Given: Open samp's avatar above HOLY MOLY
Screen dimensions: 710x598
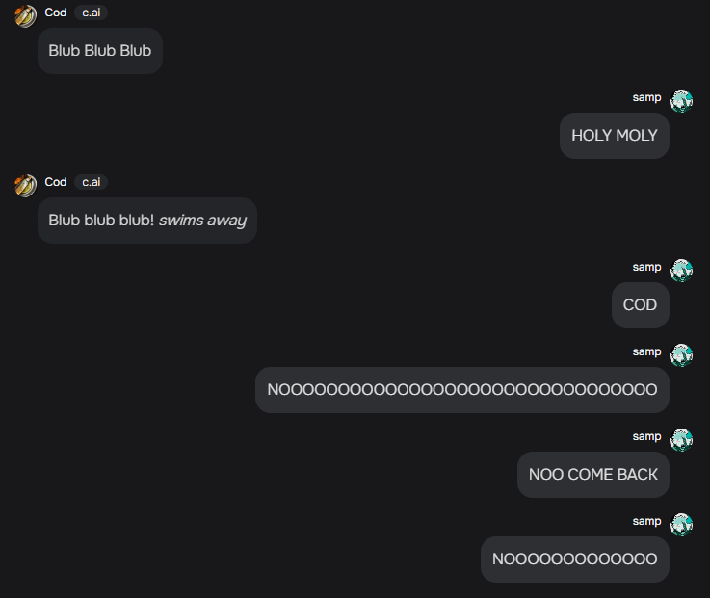Looking at the screenshot, I should (681, 101).
